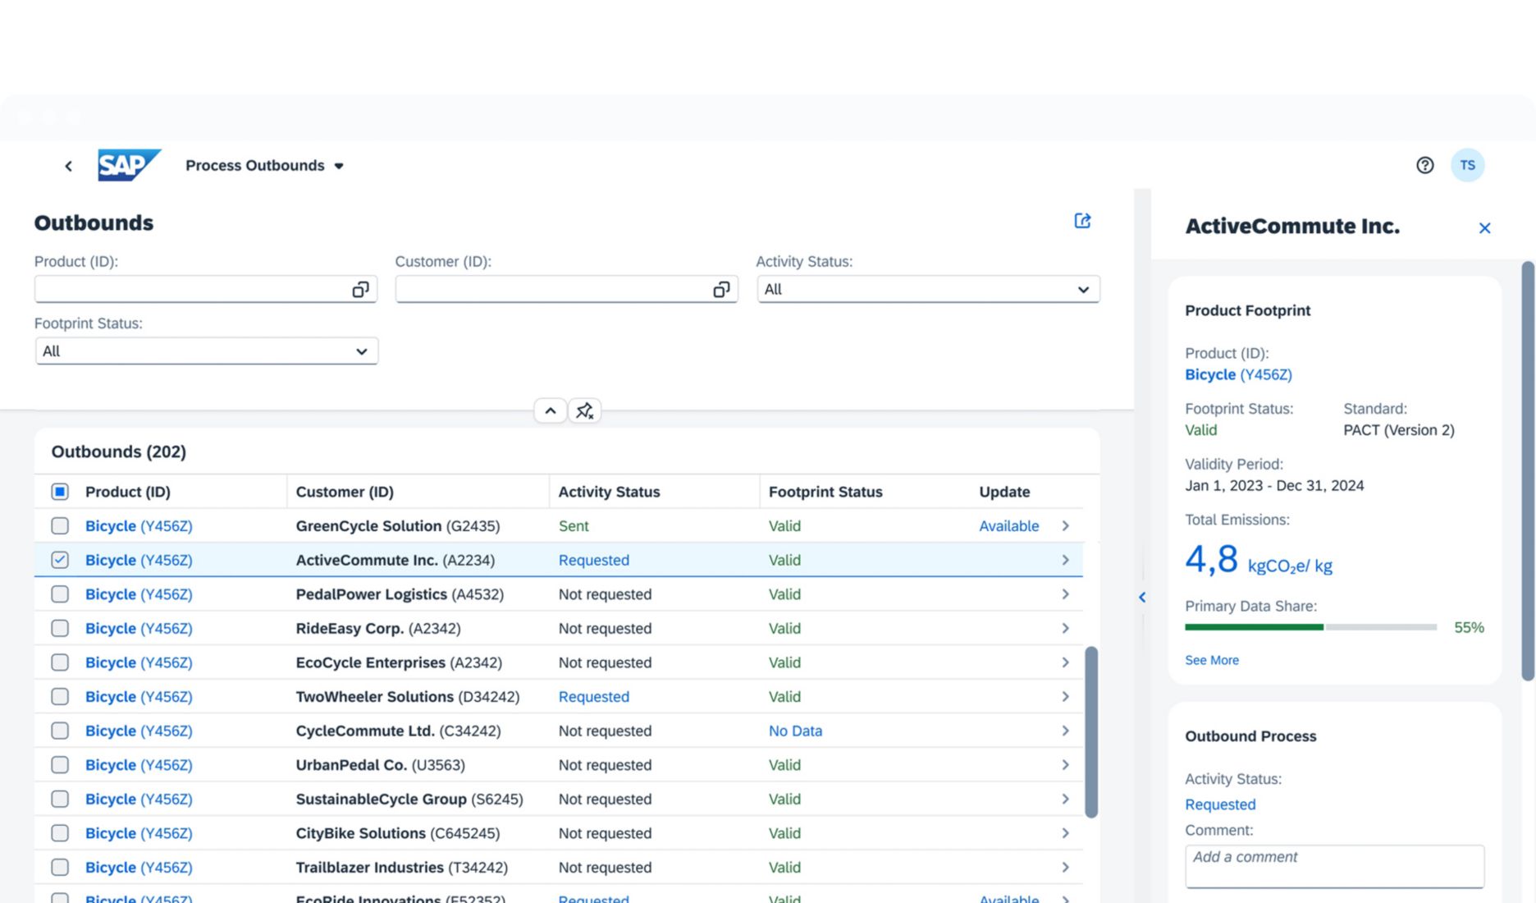This screenshot has width=1536, height=903.
Task: Click the See More link
Action: 1211,660
